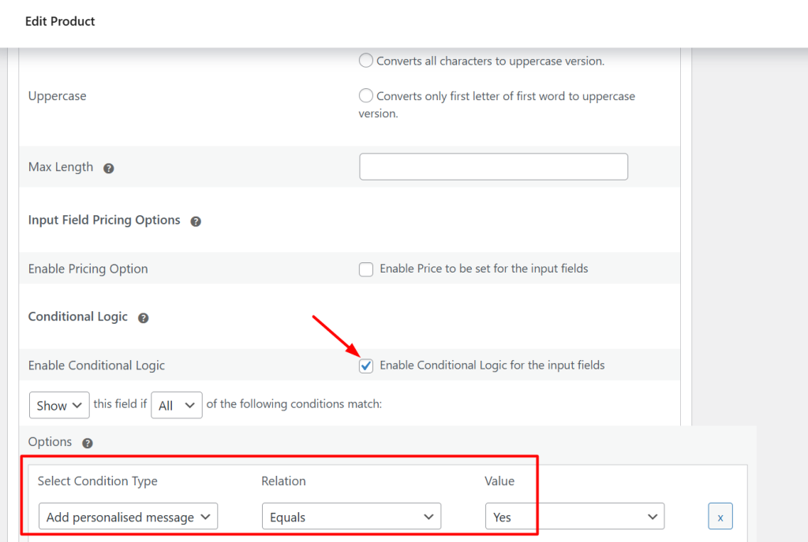Click the 'Input Field Pricing Options' section heading

tap(104, 221)
